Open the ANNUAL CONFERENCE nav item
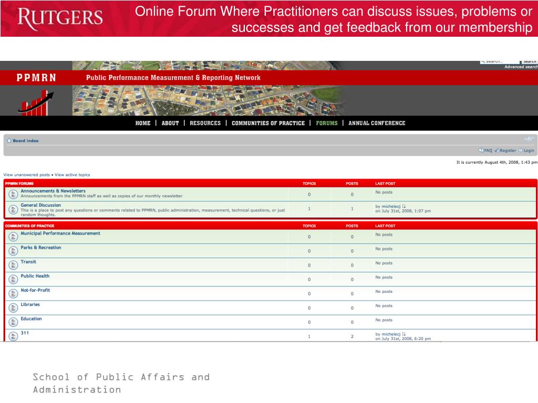This screenshot has width=538, height=403. (x=377, y=123)
